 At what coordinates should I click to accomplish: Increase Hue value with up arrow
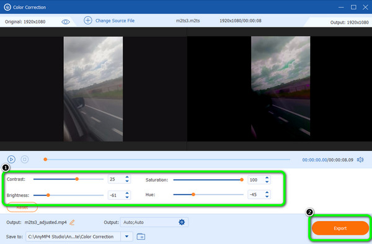[267, 192]
